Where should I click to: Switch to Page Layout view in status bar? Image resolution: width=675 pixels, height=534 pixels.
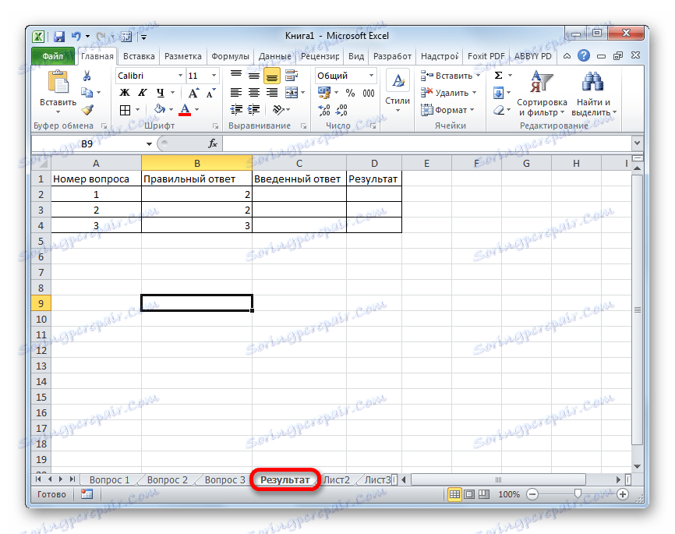[469, 494]
